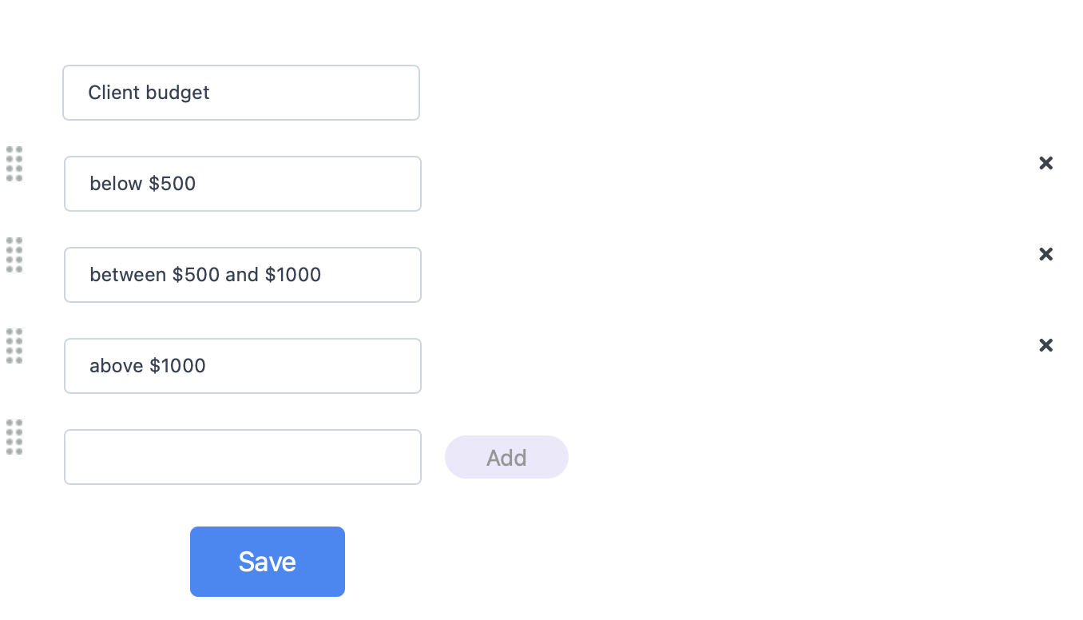Viewport: 1083px width, 620px height.
Task: Select the 'between $500 and $1000' text field
Action: 243,275
